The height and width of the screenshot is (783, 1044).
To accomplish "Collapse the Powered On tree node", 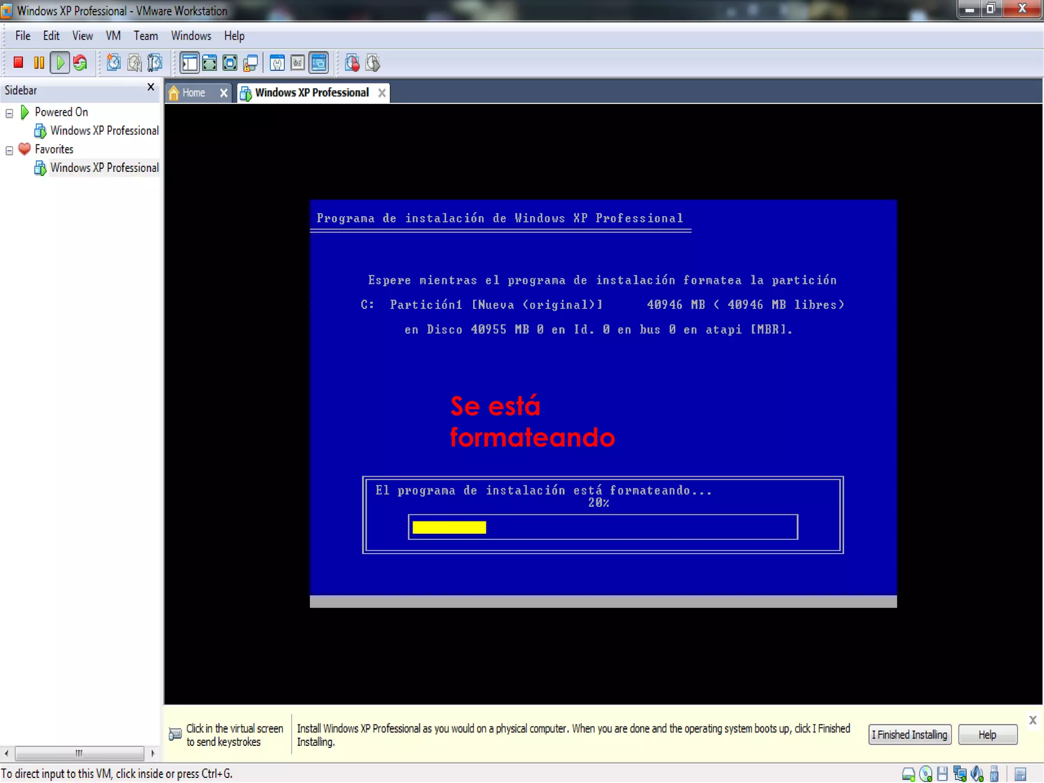I will click(9, 113).
